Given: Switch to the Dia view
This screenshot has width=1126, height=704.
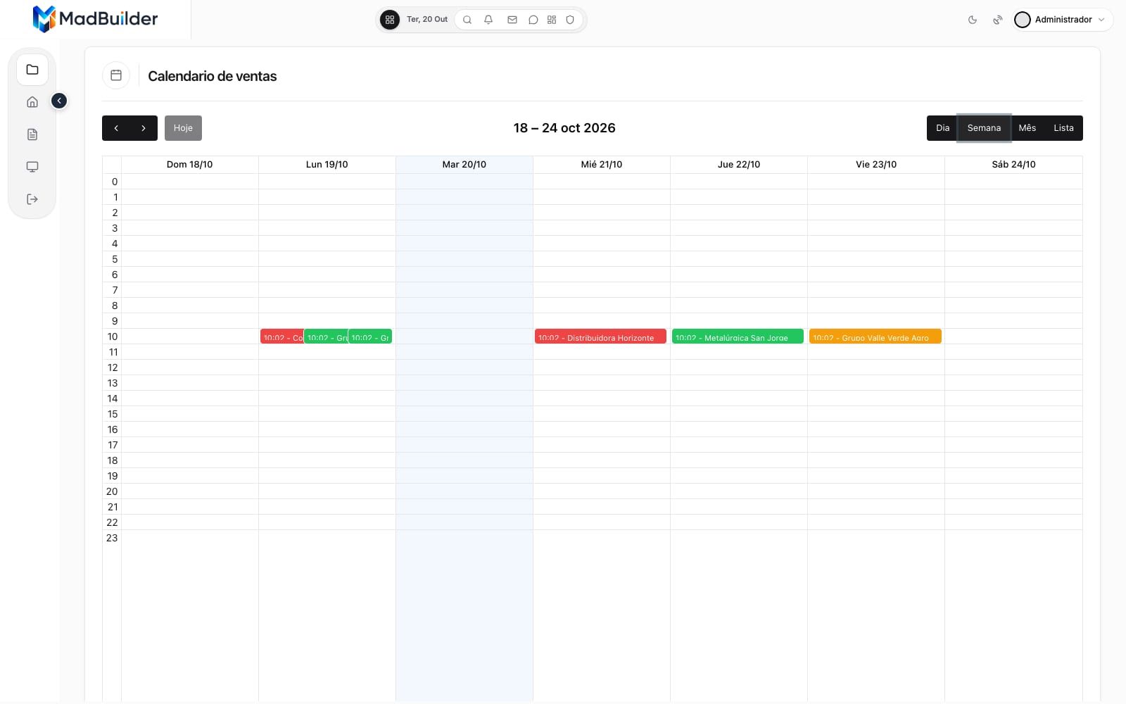Looking at the screenshot, I should click(x=942, y=128).
